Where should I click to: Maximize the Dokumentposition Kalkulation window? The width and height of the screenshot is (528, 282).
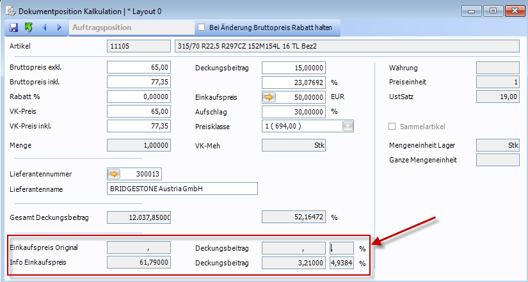(493, 11)
